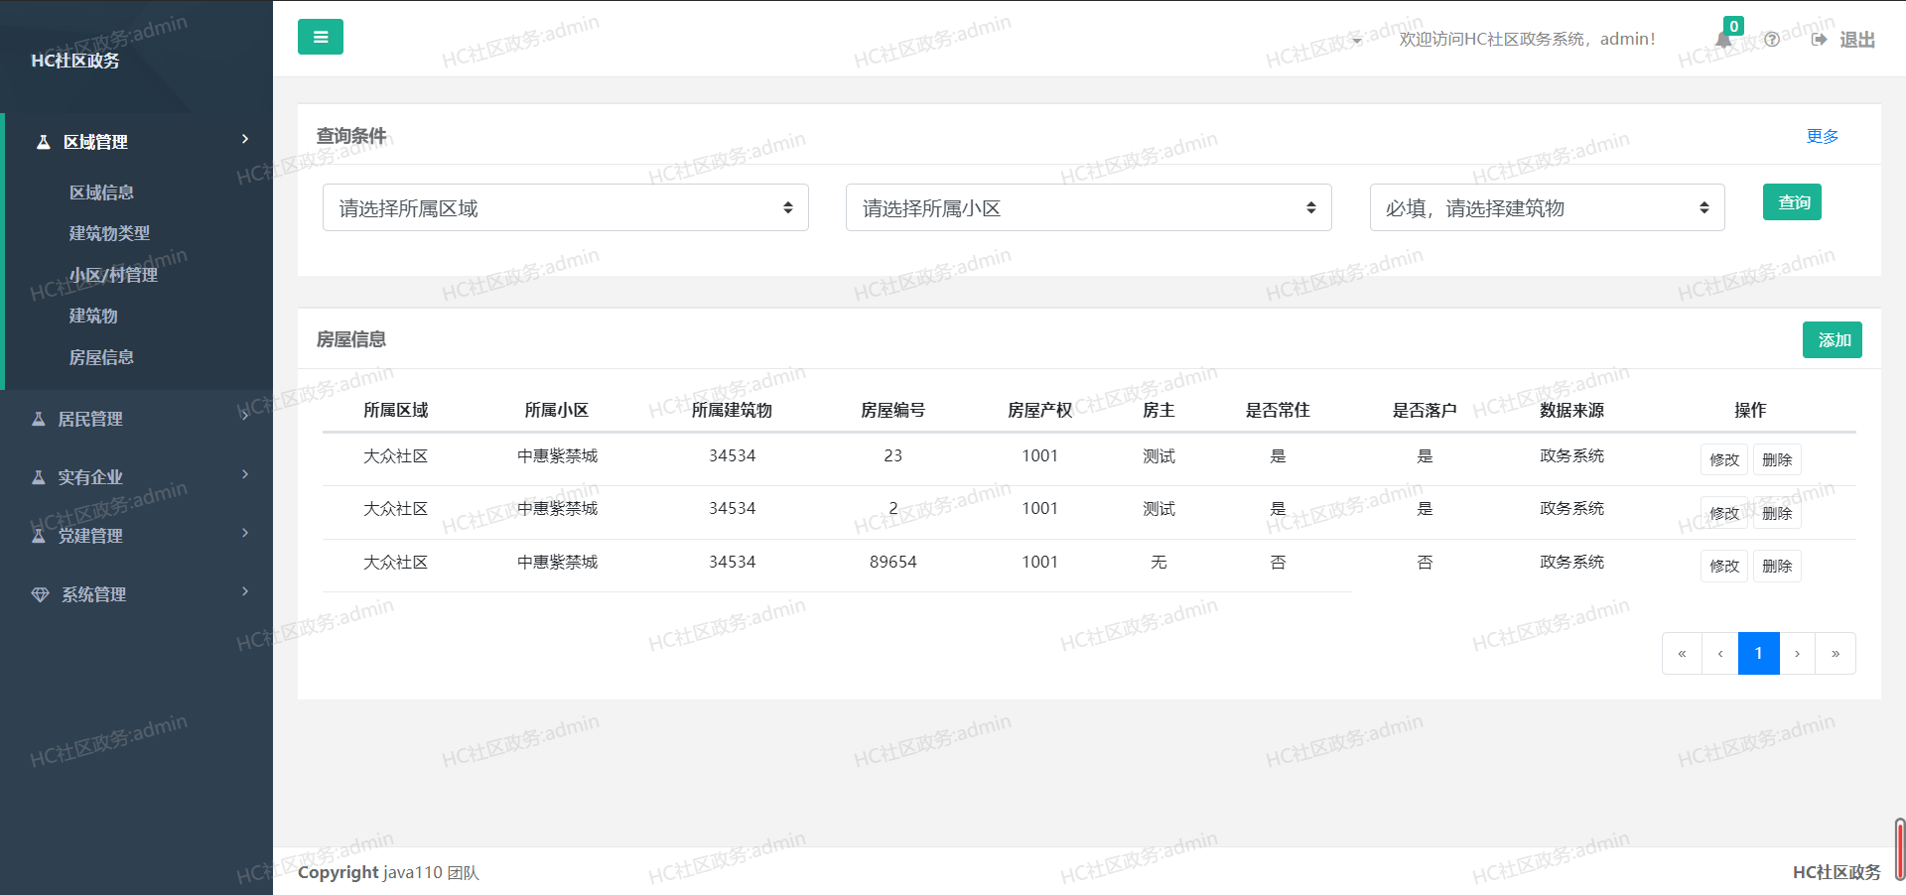Click the welcome admin greeting text
This screenshot has height=895, width=1906.
[1527, 39]
